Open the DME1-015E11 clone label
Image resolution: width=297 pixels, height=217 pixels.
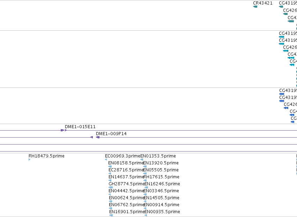tap(80, 127)
